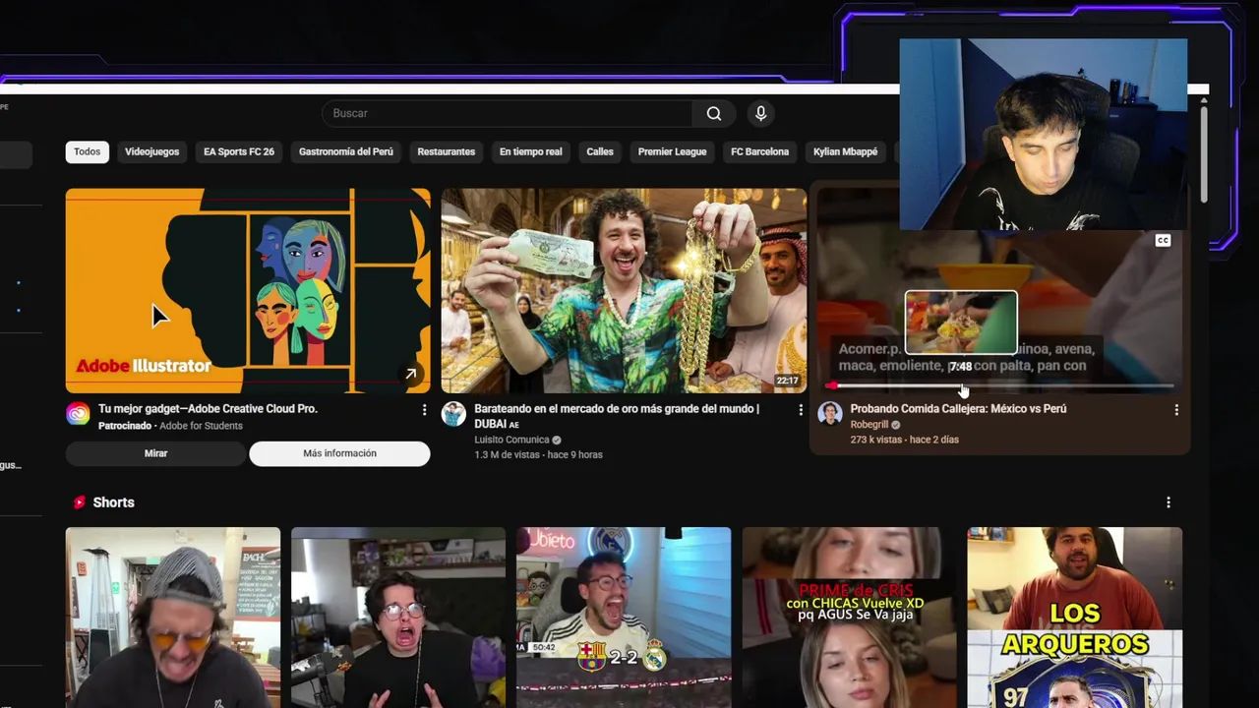Click 273 k vistas text

coord(876,440)
